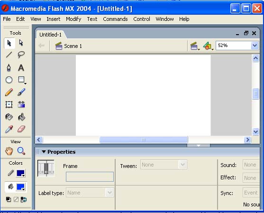Select the Oval tool
Image resolution: width=264 pixels, height=213 pixels.
click(x=9, y=80)
